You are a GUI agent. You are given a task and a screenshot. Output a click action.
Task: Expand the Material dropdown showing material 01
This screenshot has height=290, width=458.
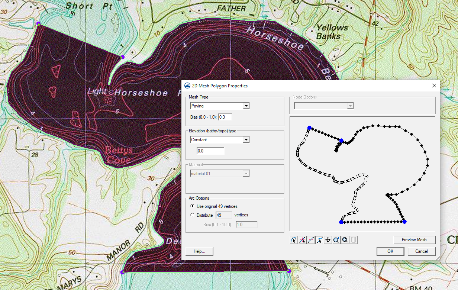(x=246, y=173)
